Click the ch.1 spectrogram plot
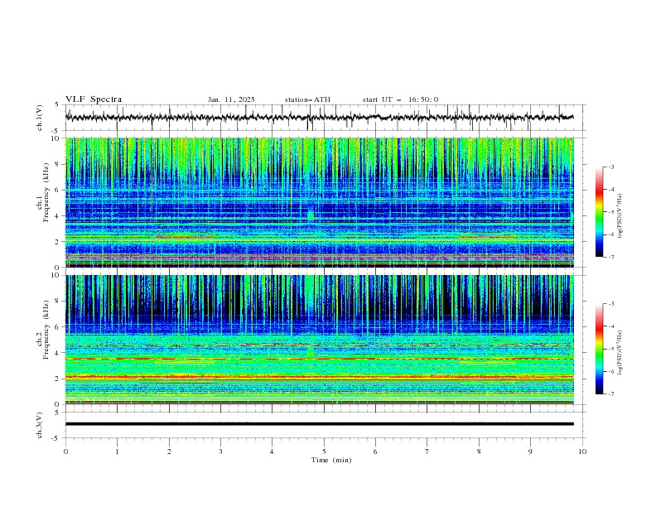The height and width of the screenshot is (507, 656). [319, 202]
